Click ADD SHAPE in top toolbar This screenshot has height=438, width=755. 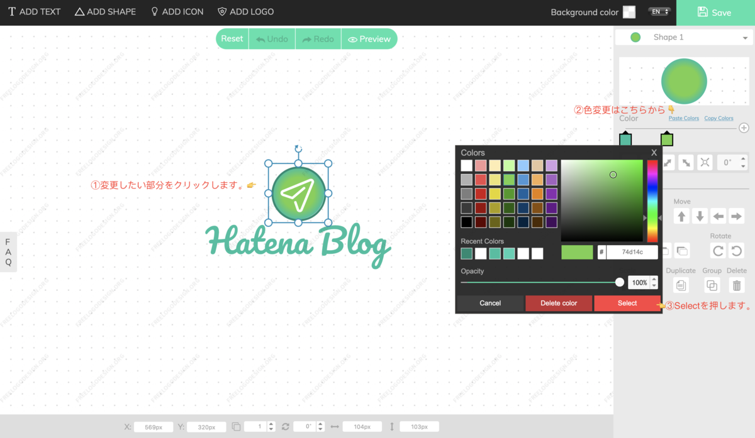(105, 12)
